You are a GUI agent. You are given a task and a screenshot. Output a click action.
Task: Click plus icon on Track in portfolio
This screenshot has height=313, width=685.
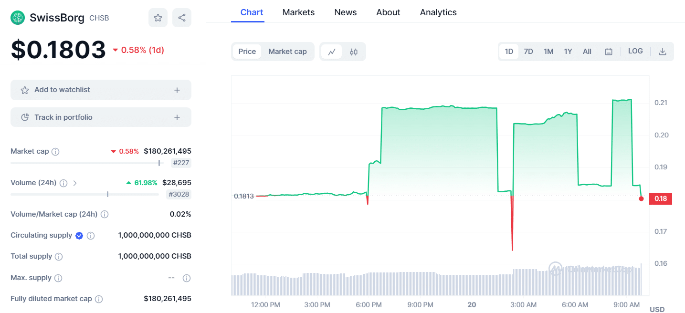pyautogui.click(x=177, y=117)
